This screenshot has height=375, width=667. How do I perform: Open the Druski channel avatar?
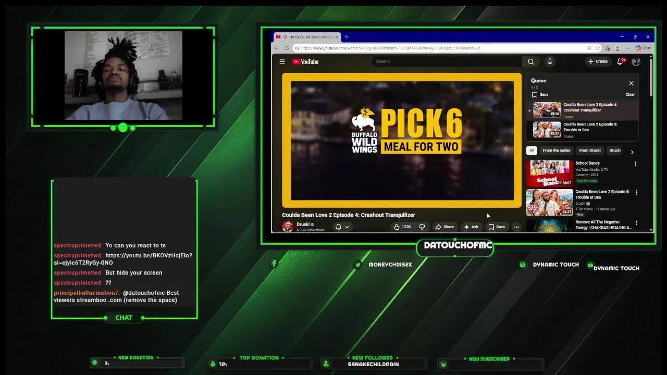[x=287, y=227]
